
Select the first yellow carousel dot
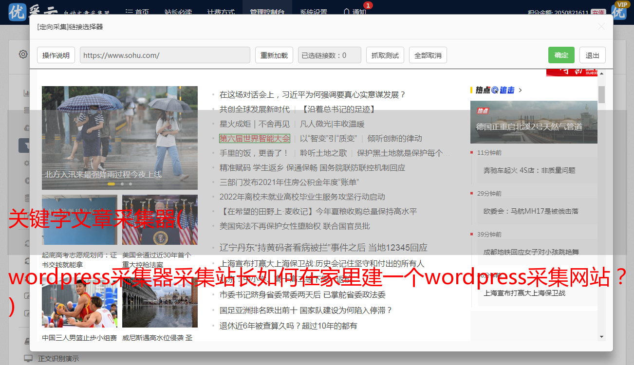pyautogui.click(x=111, y=184)
